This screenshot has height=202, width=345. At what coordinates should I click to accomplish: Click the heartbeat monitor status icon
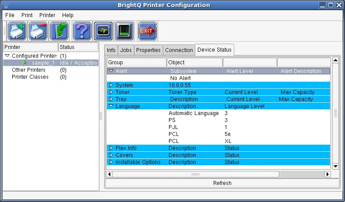(x=103, y=31)
